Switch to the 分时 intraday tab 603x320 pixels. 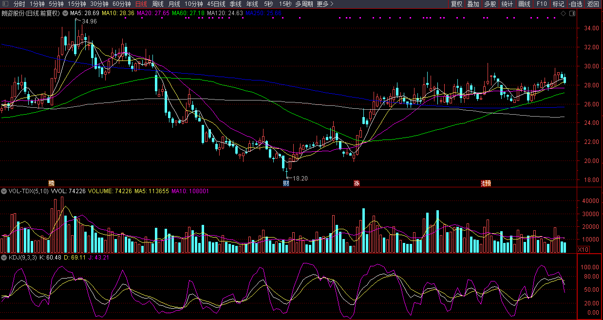19,4
